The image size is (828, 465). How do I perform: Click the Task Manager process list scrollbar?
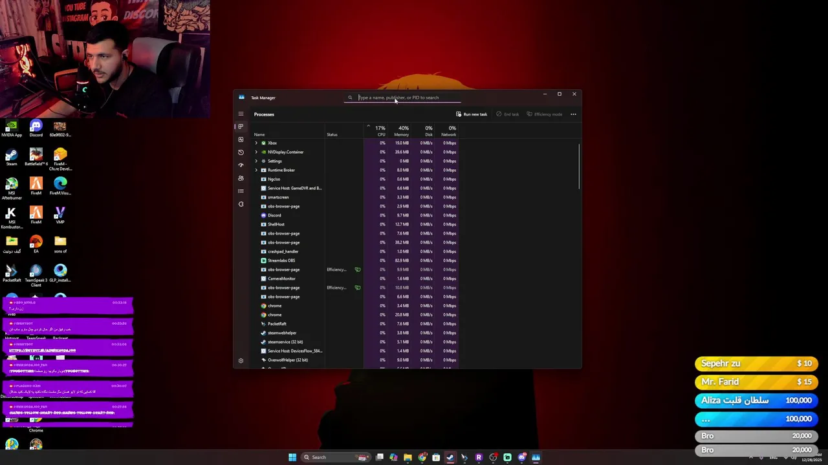579,167
